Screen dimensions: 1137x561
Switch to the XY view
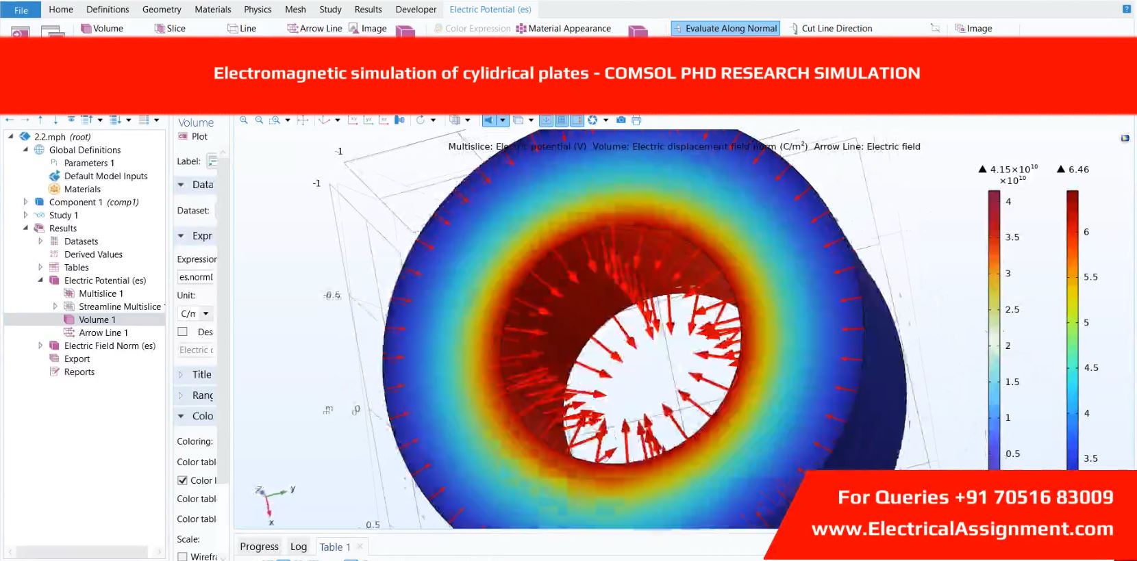click(353, 120)
